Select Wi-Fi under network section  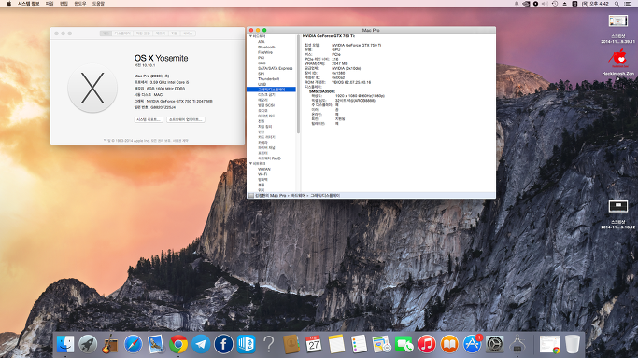(262, 174)
